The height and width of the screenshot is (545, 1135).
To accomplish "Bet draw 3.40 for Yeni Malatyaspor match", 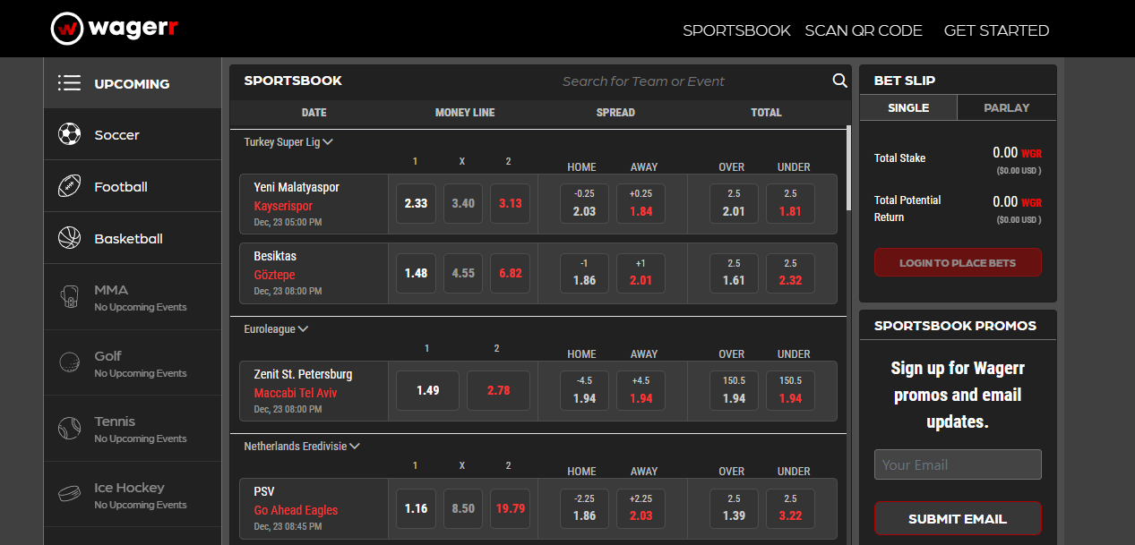I will pyautogui.click(x=463, y=203).
